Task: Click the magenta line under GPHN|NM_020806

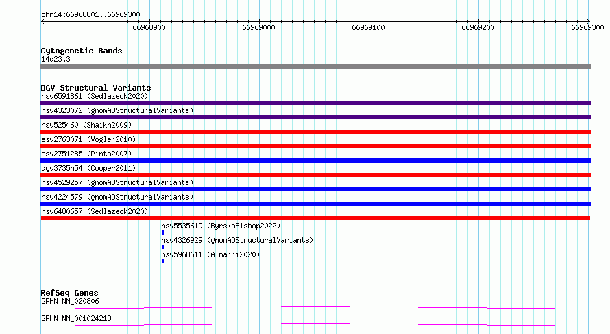Action: point(315,307)
